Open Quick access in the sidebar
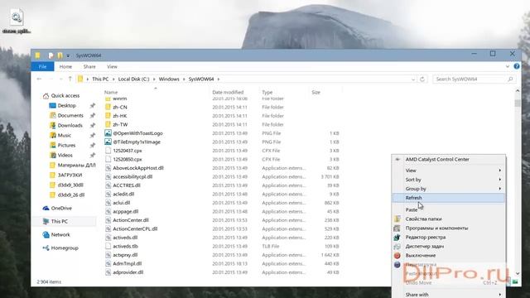The image size is (530, 298). (x=65, y=96)
